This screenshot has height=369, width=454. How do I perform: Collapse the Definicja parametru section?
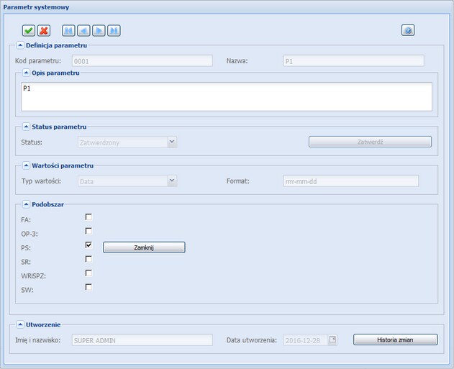coord(19,45)
